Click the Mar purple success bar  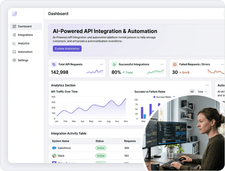coord(142,113)
